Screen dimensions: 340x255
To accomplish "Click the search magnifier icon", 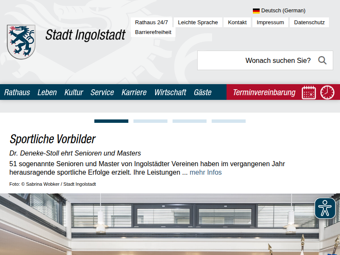I will click(322, 60).
